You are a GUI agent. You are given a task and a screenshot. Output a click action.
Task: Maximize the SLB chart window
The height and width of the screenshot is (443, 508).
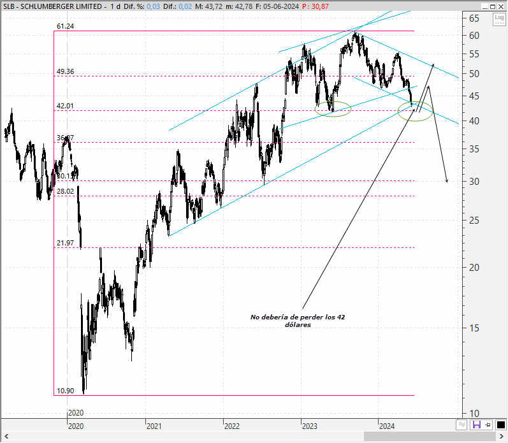(x=493, y=6)
